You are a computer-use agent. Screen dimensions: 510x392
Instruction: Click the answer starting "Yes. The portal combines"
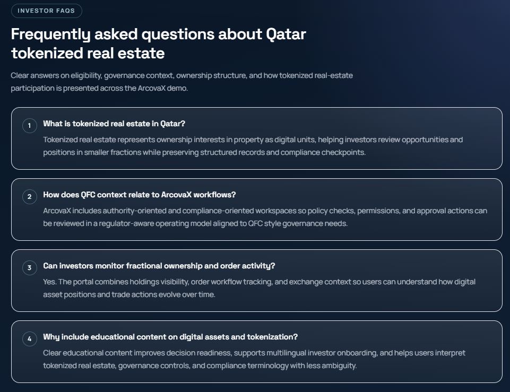pyautogui.click(x=259, y=288)
